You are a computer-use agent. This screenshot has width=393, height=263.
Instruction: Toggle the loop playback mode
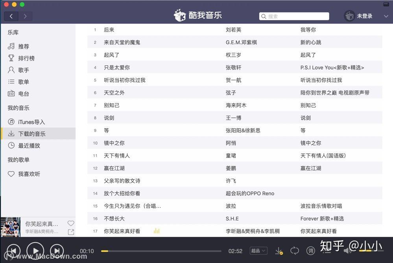295,251
